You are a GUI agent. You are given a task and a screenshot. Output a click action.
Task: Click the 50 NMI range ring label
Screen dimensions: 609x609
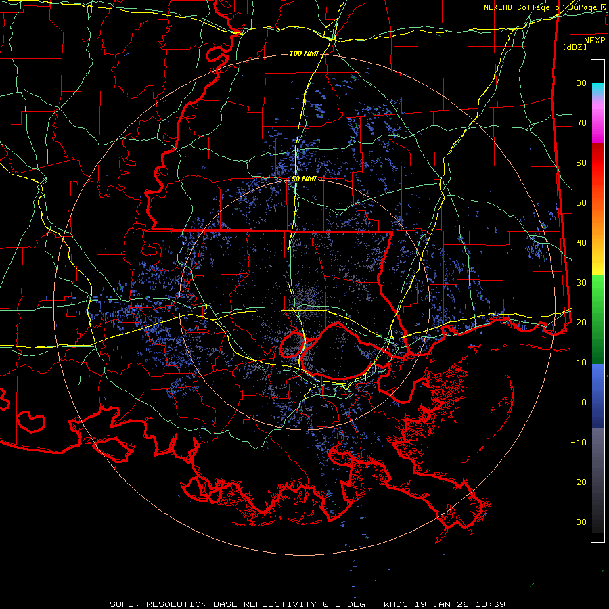pos(304,179)
